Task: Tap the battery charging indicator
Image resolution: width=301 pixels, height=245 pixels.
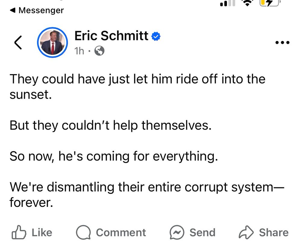Action: click(x=270, y=3)
